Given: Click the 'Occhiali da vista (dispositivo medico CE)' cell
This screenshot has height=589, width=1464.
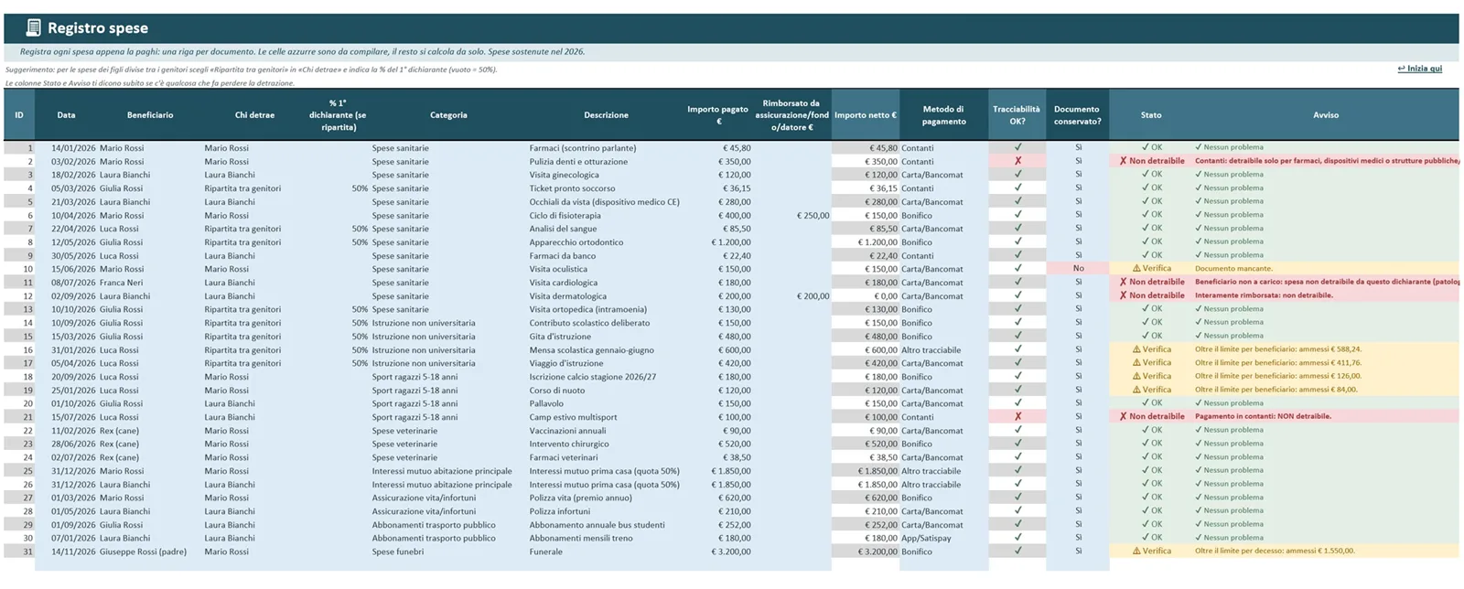Looking at the screenshot, I should [x=605, y=201].
